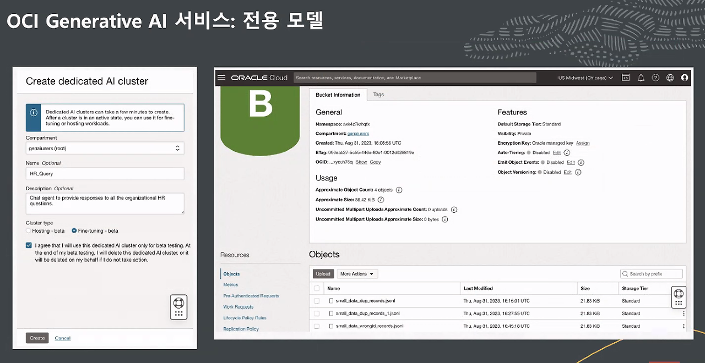Screen dimensions: 705x363
Task: Click the Search by prefix field
Action: [x=652, y=273]
